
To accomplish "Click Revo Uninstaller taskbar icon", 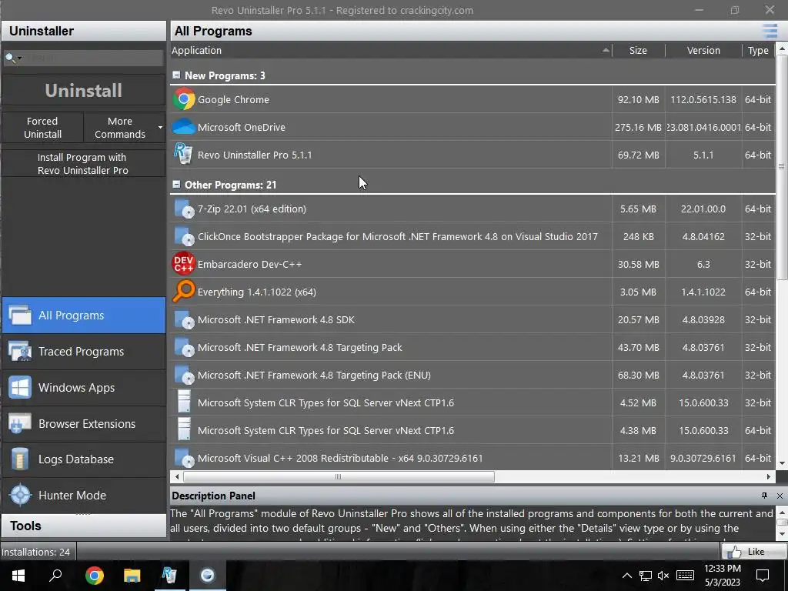I will tap(170, 576).
